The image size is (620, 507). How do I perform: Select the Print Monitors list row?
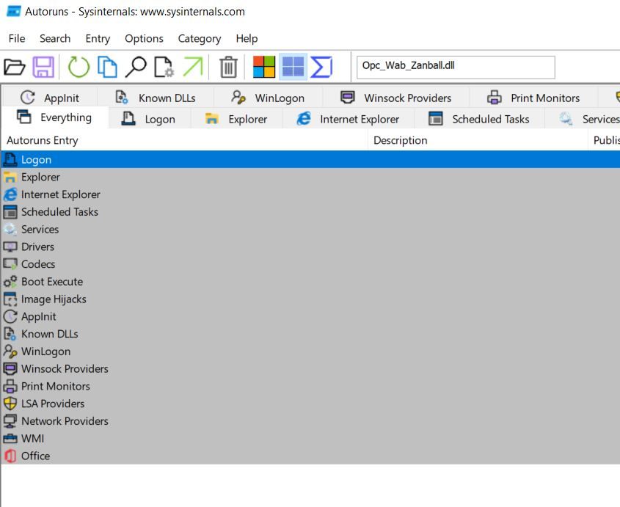pos(310,386)
